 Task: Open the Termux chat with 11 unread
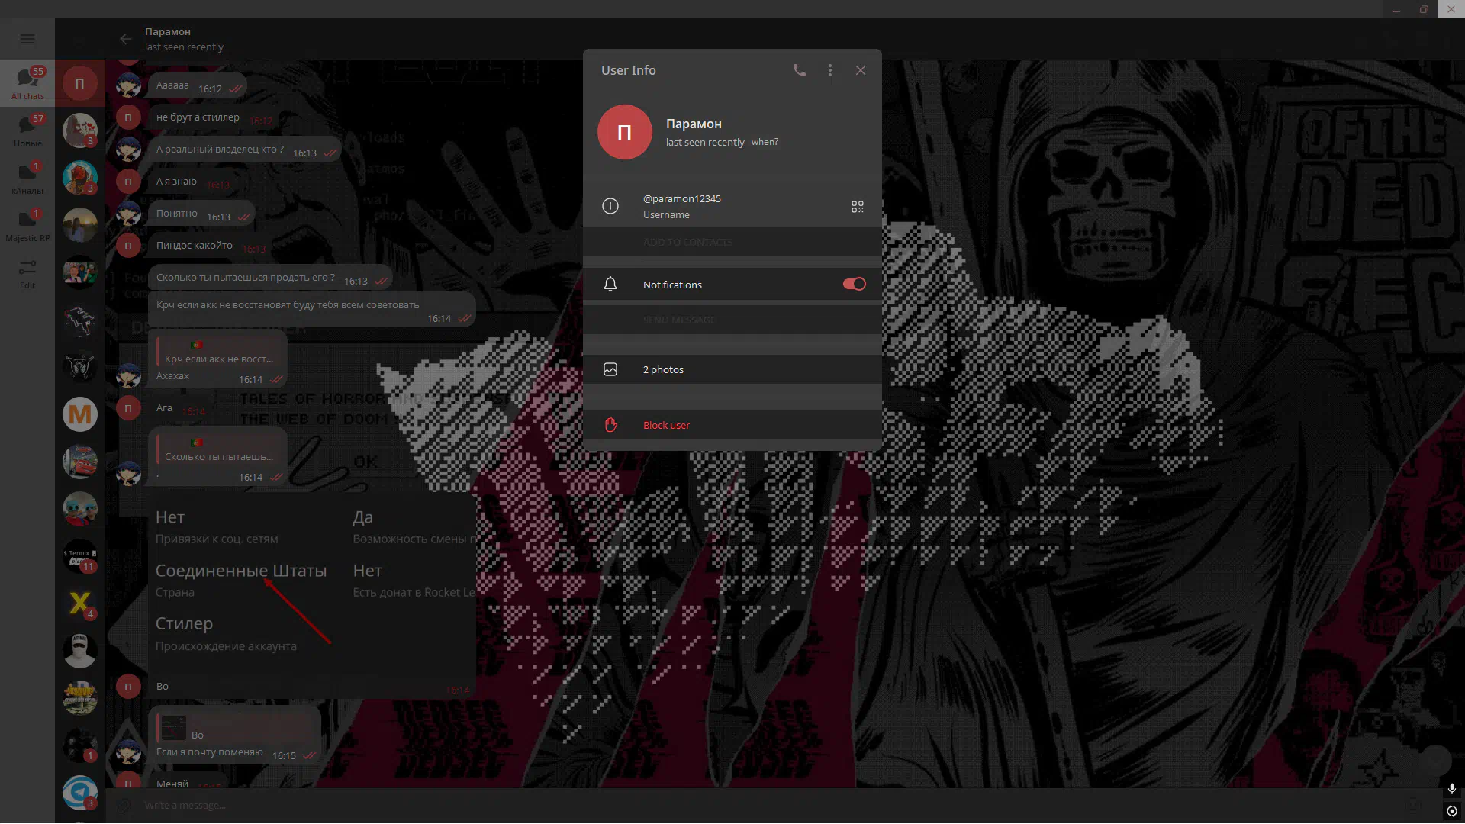(x=79, y=556)
